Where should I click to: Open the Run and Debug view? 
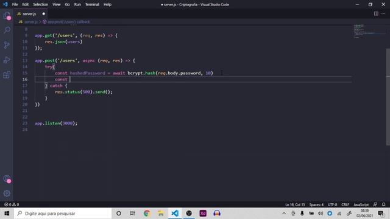(x=7, y=60)
